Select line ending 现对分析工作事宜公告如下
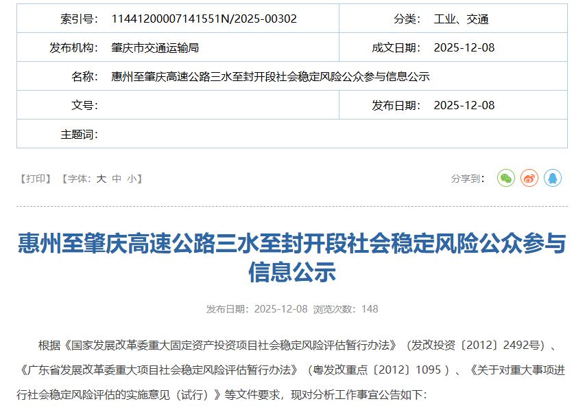The image size is (585, 408). point(222,394)
